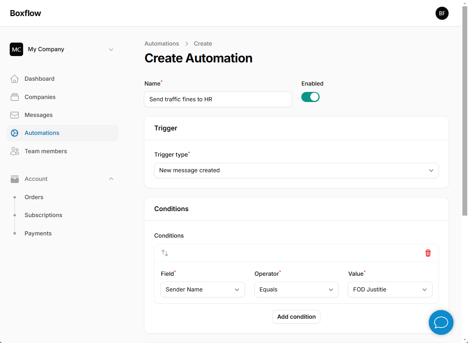This screenshot has height=343, width=468.
Task: Open the Operator dropdown showing Equals
Action: (296, 290)
